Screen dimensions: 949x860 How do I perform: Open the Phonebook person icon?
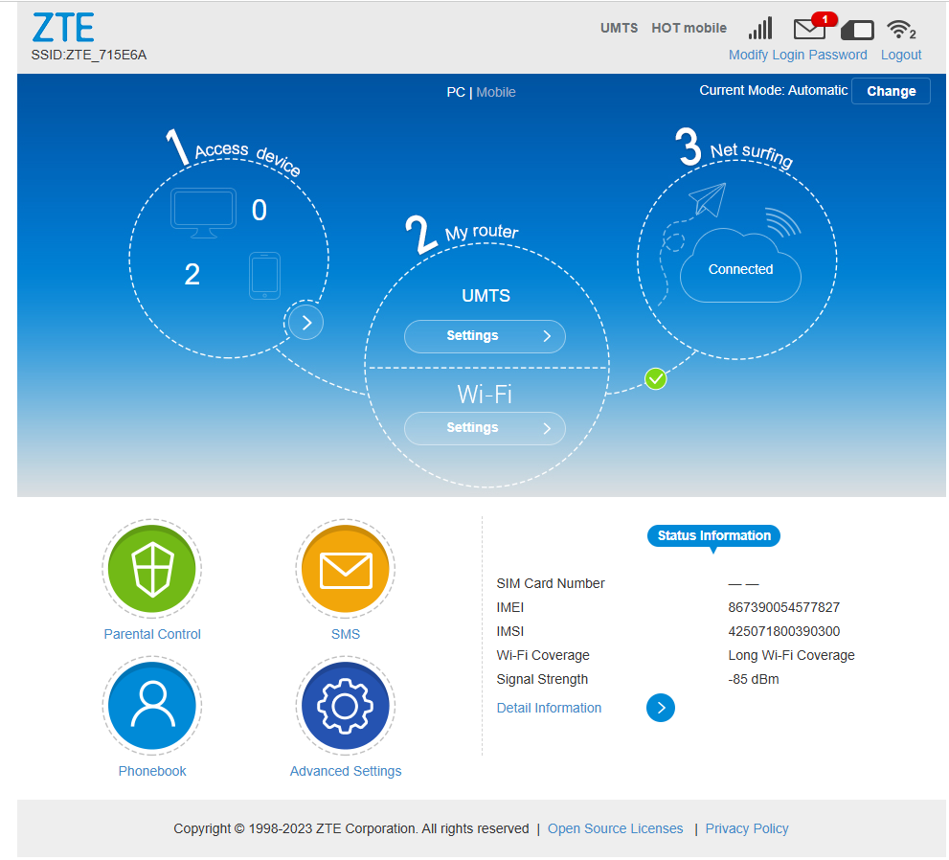pos(152,706)
